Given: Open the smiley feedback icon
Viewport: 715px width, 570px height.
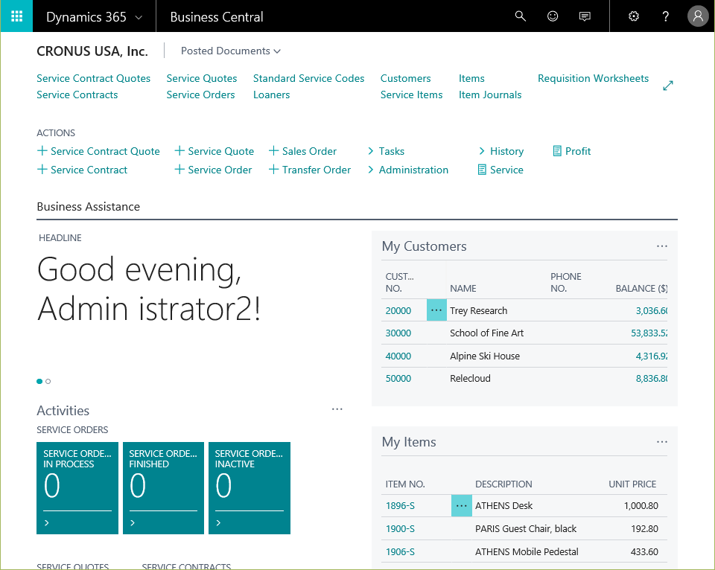Looking at the screenshot, I should click(x=553, y=16).
